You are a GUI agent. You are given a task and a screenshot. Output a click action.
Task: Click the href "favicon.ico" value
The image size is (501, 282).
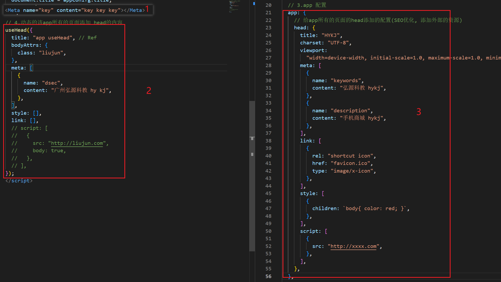pos(350,163)
